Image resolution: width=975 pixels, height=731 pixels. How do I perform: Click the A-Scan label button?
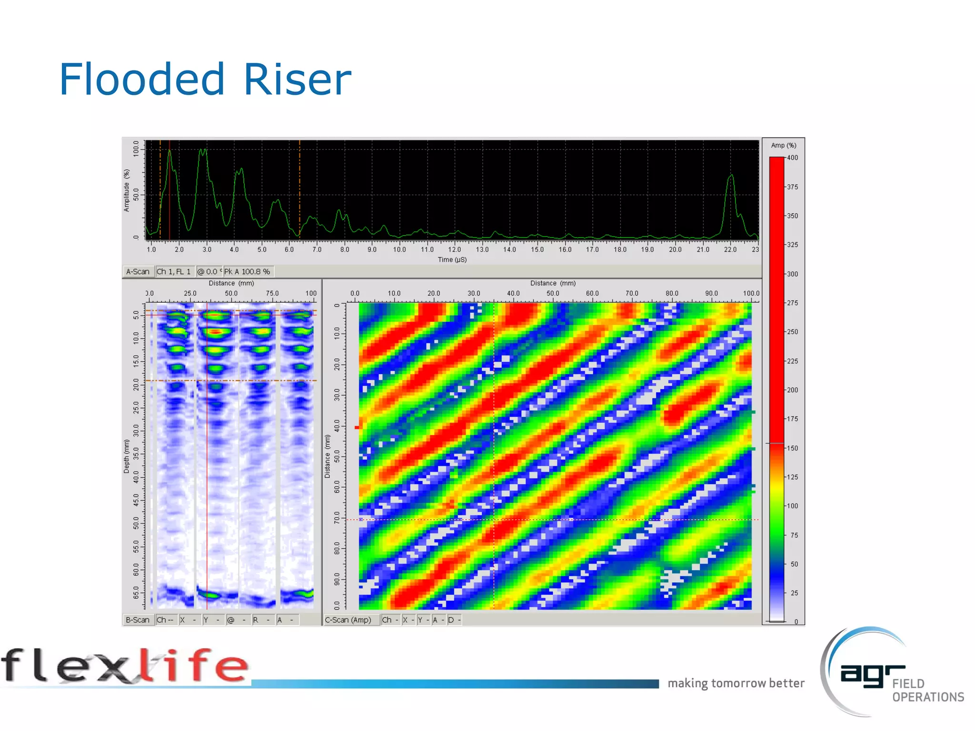tap(138, 272)
